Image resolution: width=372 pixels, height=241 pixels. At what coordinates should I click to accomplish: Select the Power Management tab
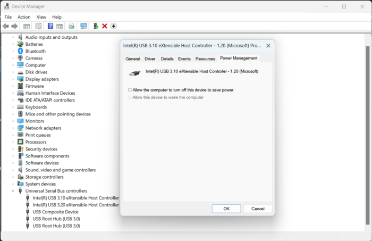point(239,58)
